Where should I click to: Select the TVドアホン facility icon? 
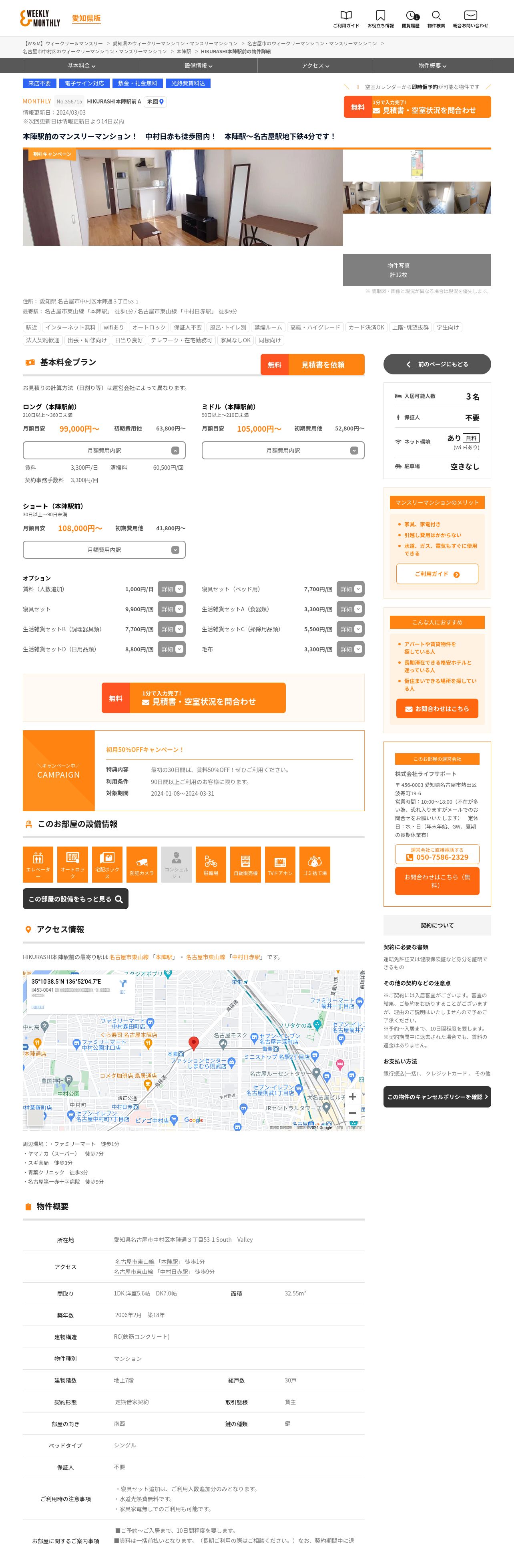pos(280,864)
